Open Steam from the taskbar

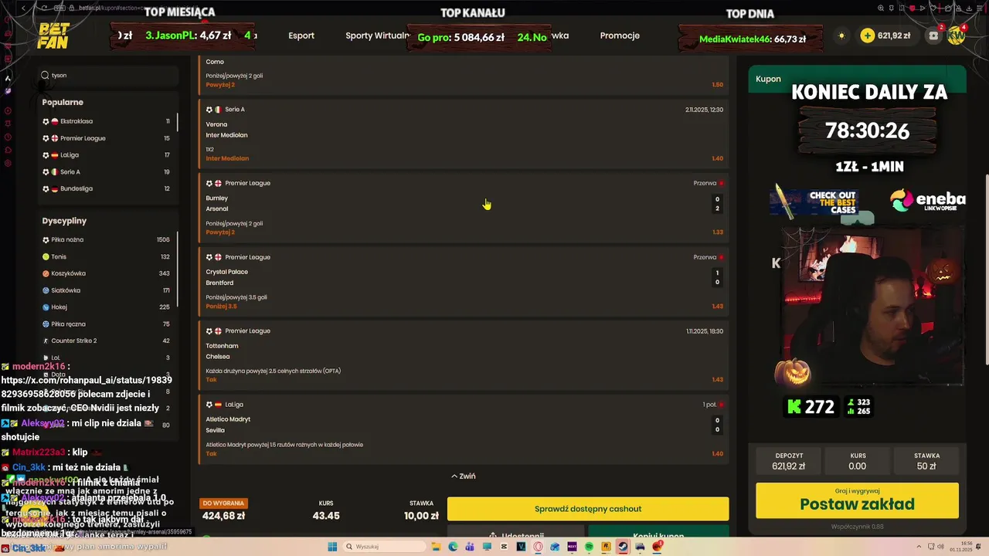pos(623,547)
